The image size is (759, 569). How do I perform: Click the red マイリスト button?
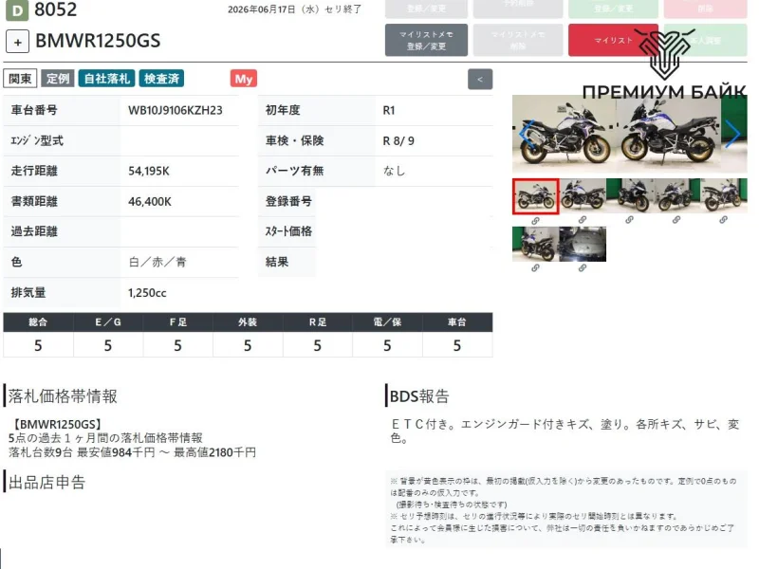tap(613, 40)
